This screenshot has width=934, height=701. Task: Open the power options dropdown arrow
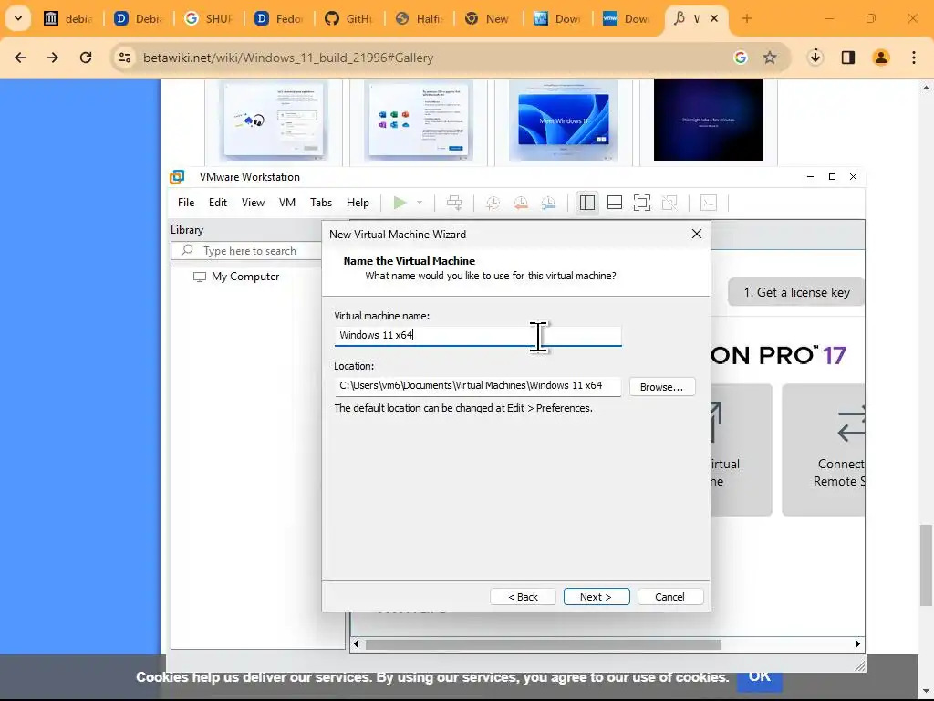point(420,203)
